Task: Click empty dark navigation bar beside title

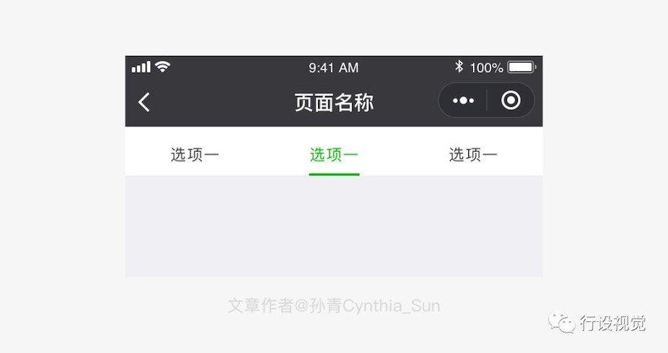Action: 222,102
